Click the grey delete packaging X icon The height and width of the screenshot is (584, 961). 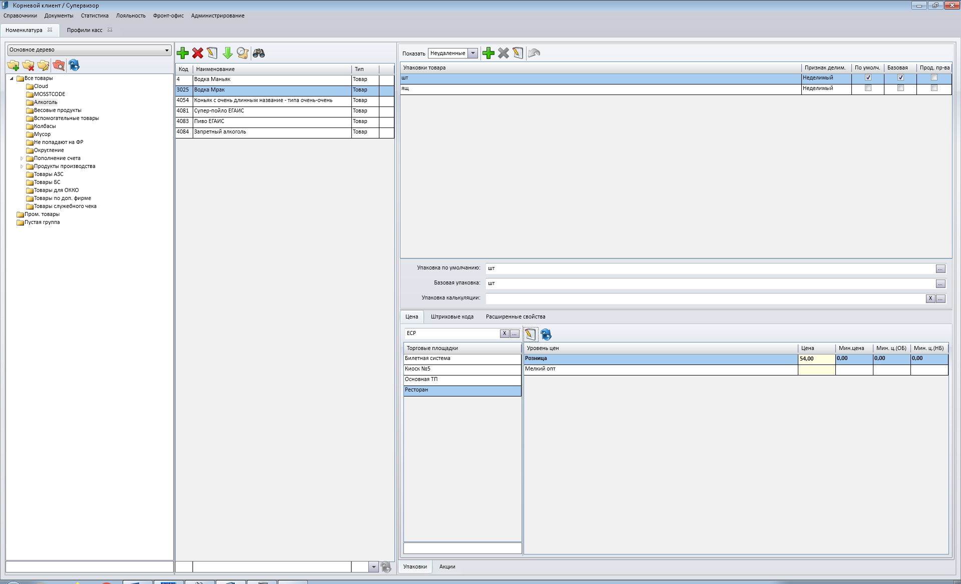click(x=504, y=53)
